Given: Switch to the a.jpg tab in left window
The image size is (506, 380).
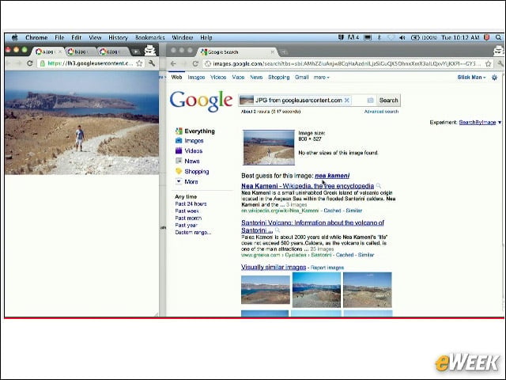Looking at the screenshot, I should pyautogui.click(x=48, y=51).
